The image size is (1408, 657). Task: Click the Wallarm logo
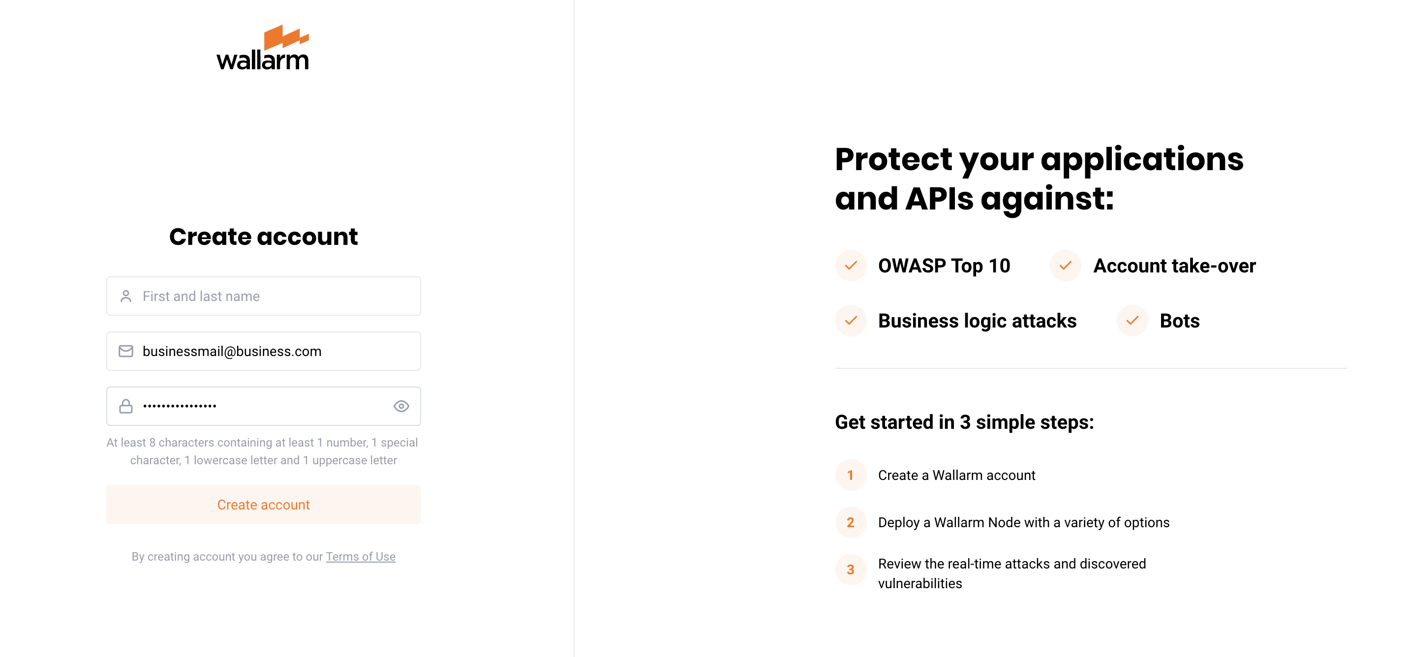pos(263,48)
